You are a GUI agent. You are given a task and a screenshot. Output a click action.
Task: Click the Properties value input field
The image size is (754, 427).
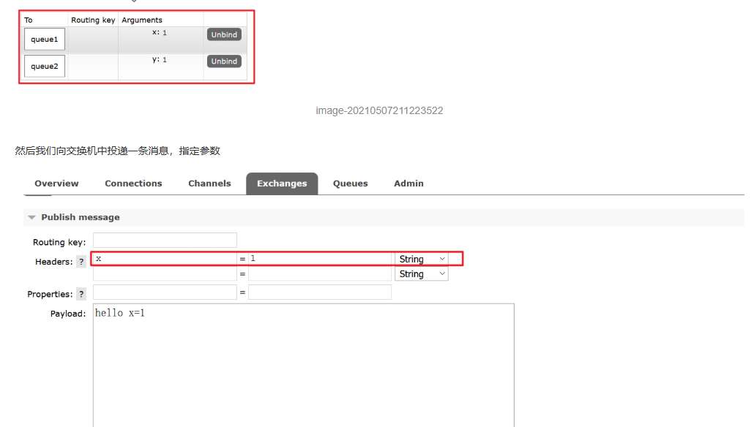[x=320, y=292]
